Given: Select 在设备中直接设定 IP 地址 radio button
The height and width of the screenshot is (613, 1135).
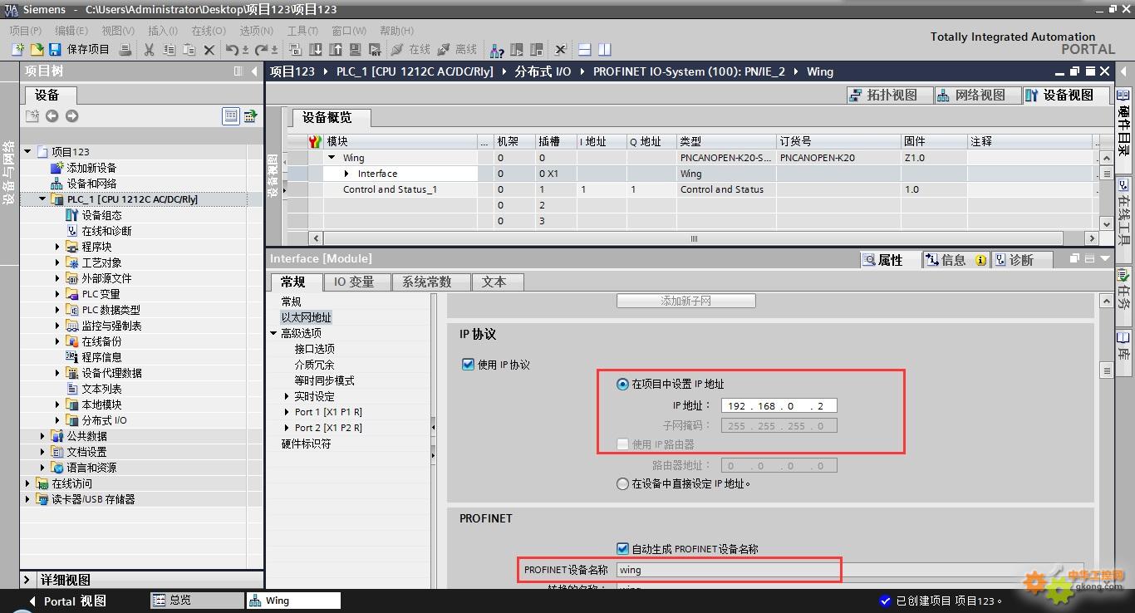Looking at the screenshot, I should click(x=622, y=483).
